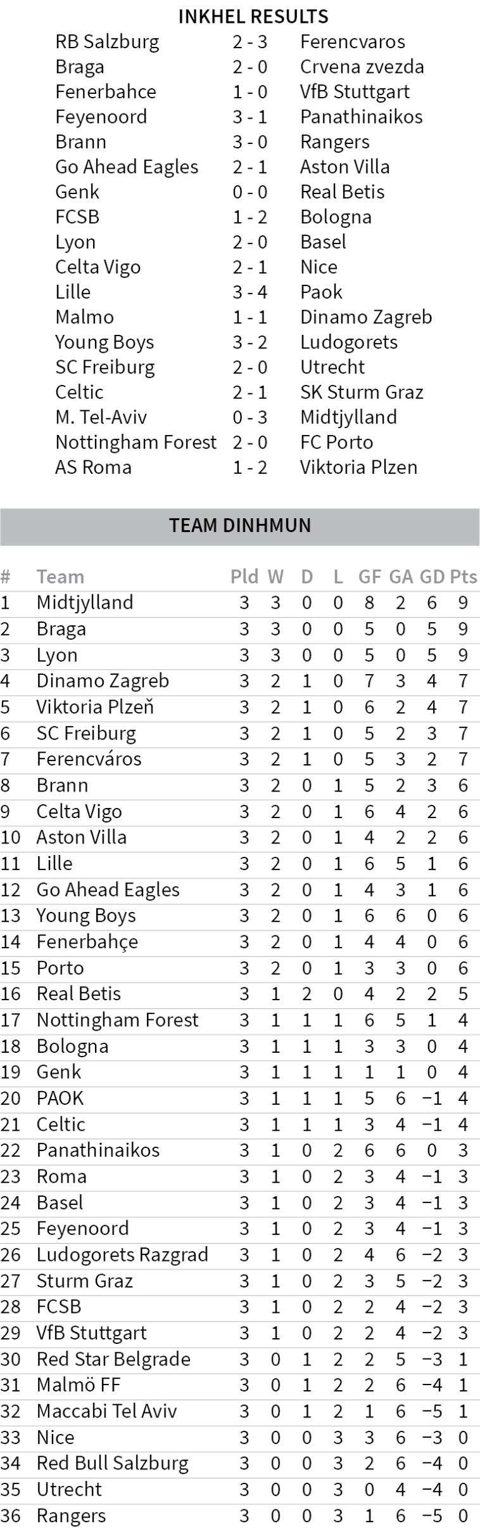Select Maccabi Tel Aviv in standings
The image size is (480, 1531).
(106, 1411)
